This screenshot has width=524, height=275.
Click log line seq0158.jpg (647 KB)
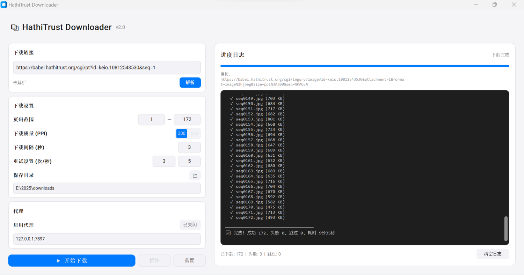257,145
